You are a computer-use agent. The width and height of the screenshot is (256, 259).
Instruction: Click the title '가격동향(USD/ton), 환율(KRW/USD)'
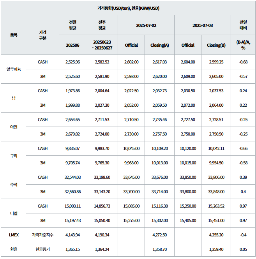(x=128, y=8)
